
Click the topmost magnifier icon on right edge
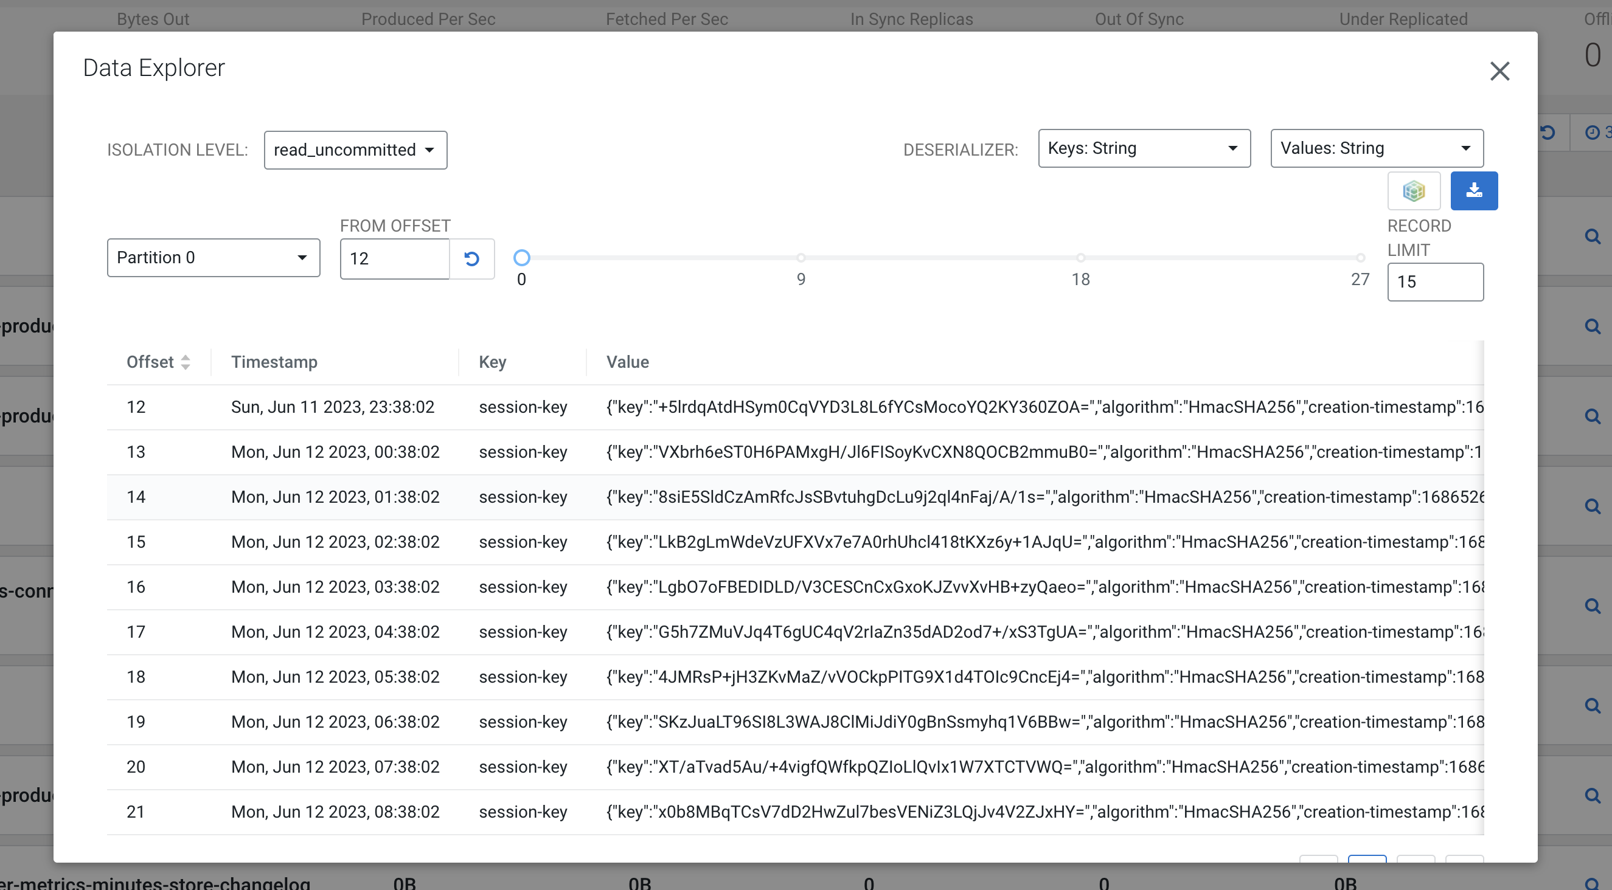pyautogui.click(x=1592, y=236)
